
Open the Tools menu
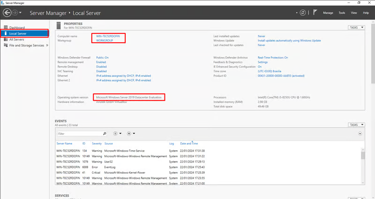[342, 13]
